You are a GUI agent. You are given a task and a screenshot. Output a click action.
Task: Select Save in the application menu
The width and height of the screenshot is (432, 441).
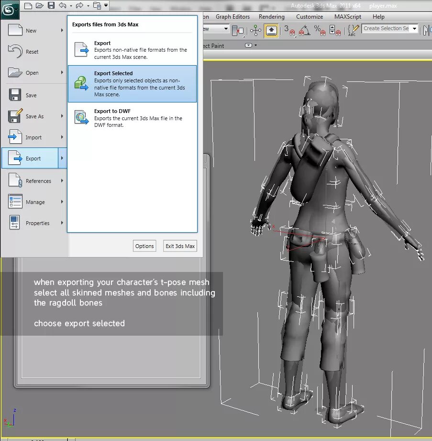(34, 95)
